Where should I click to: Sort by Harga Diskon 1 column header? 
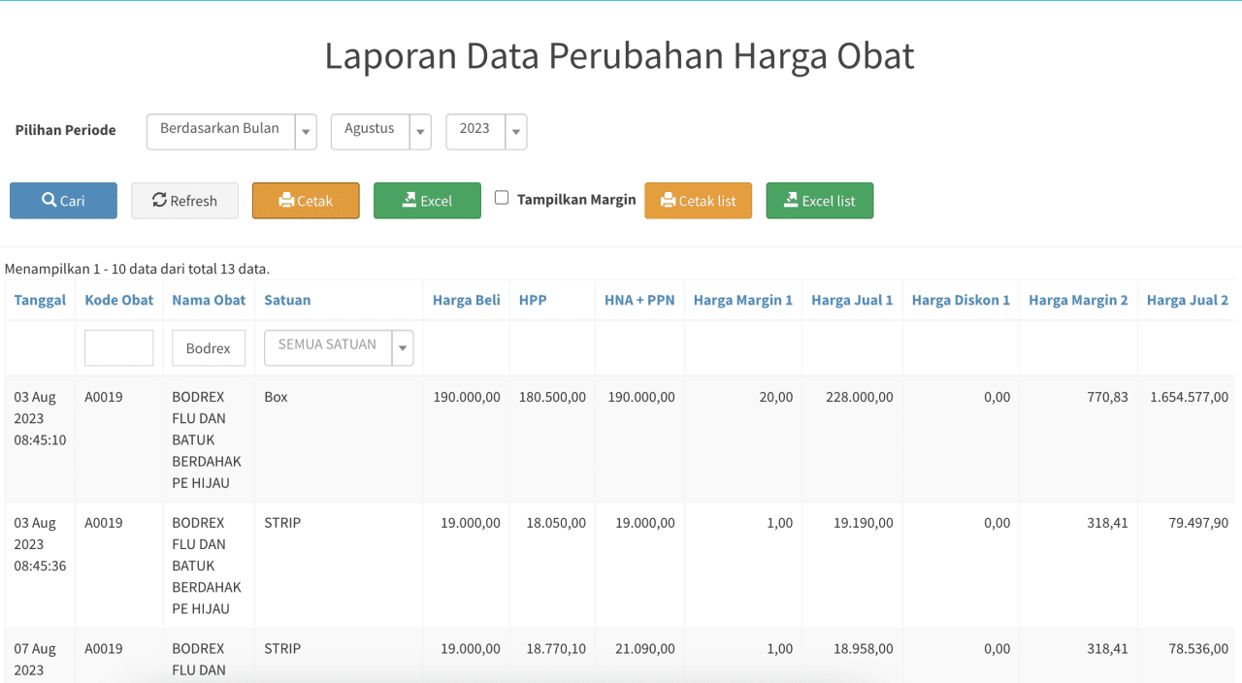(x=961, y=300)
